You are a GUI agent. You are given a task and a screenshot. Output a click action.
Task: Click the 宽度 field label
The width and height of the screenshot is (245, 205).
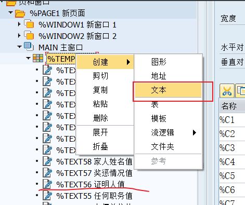coord(228,18)
